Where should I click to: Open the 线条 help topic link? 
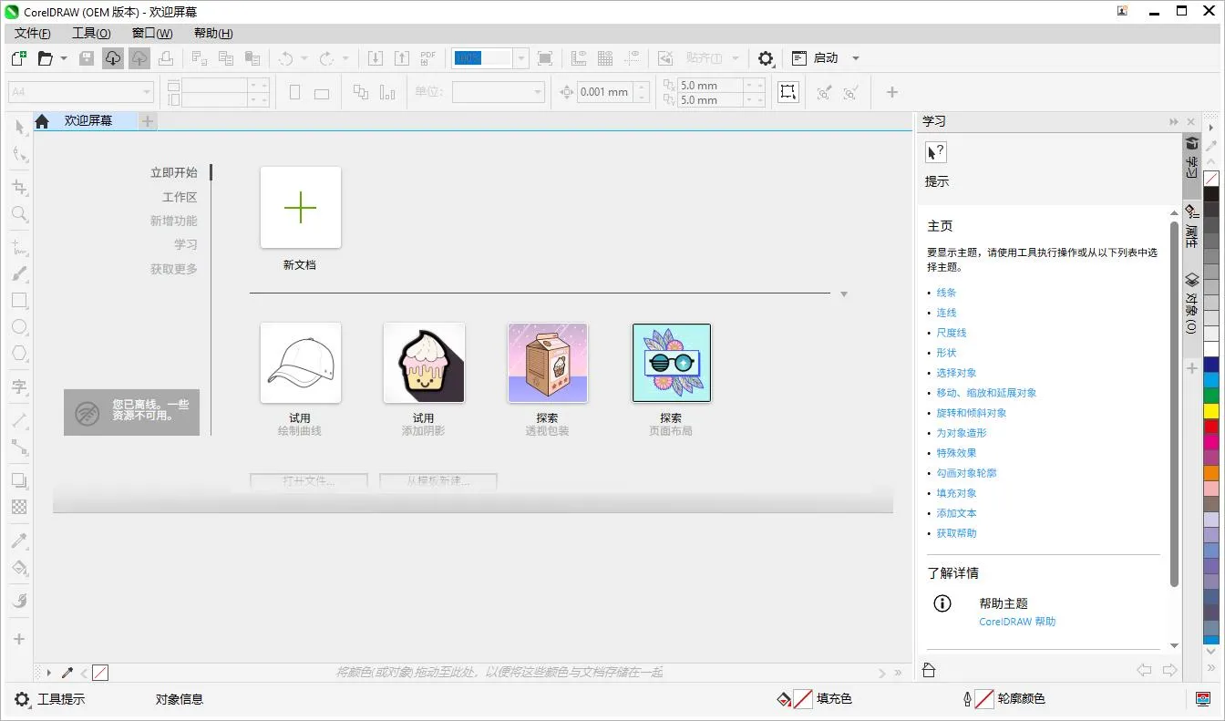click(x=946, y=293)
